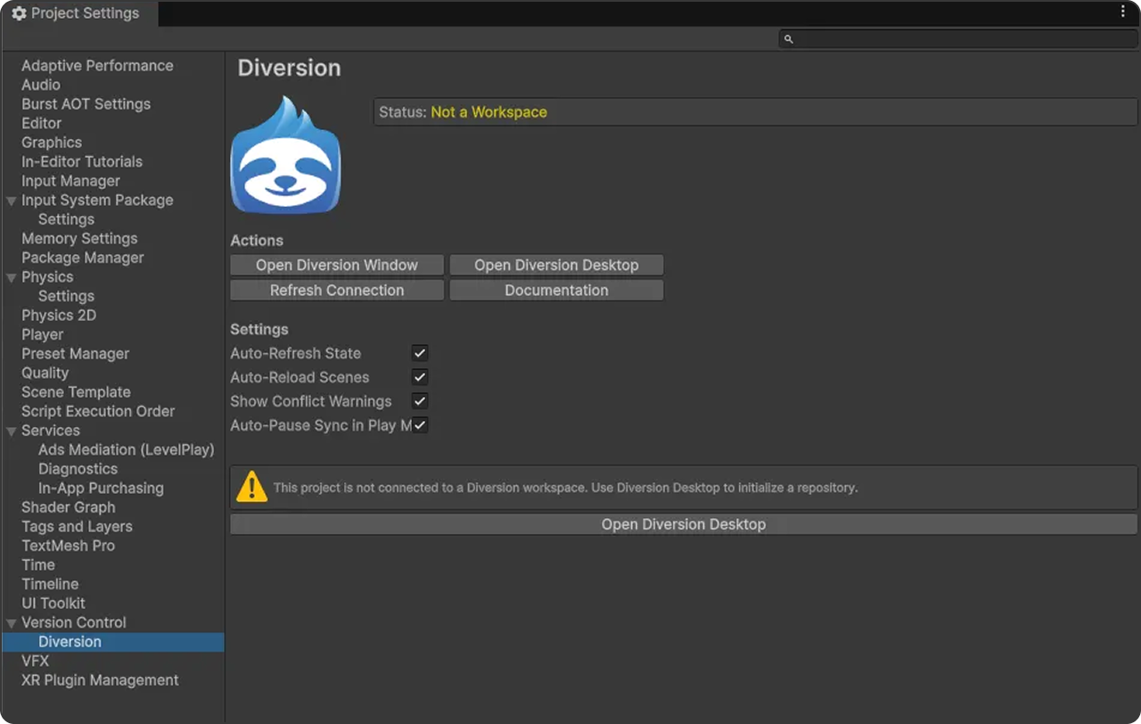The width and height of the screenshot is (1141, 724).
Task: Select Timeline settings
Action: click(50, 584)
